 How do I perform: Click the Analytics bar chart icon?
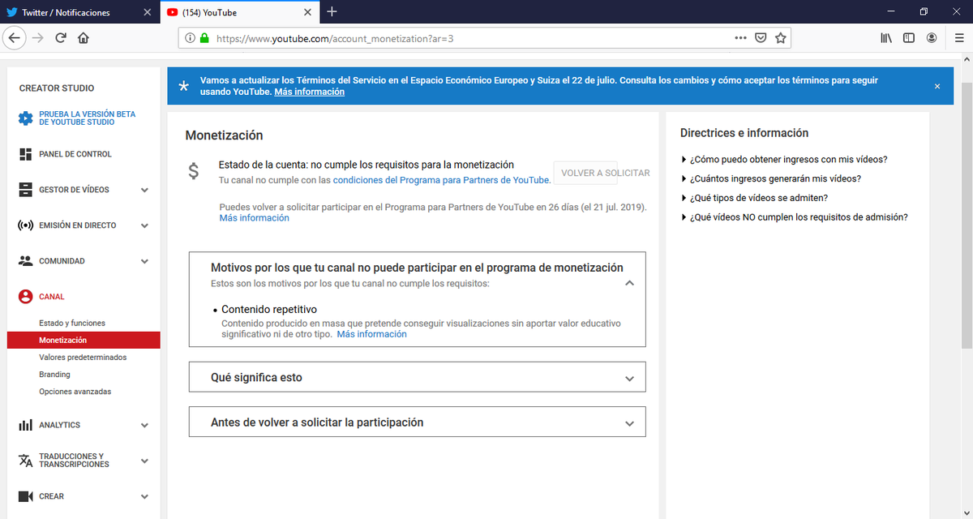[x=25, y=425]
